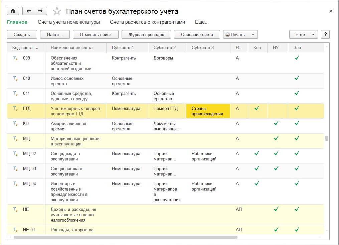Open the Журнал проводок button

coord(146,34)
